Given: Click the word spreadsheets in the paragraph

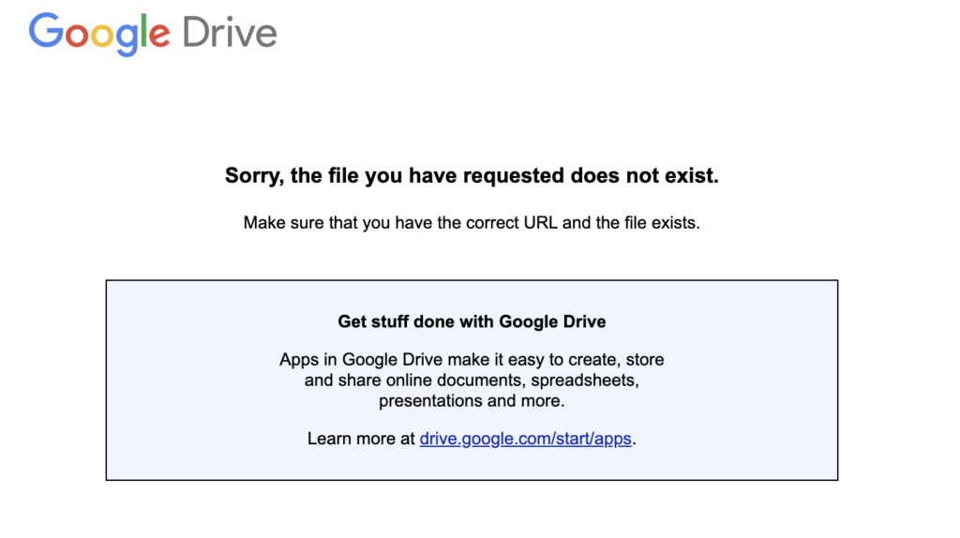Looking at the screenshot, I should 582,381.
